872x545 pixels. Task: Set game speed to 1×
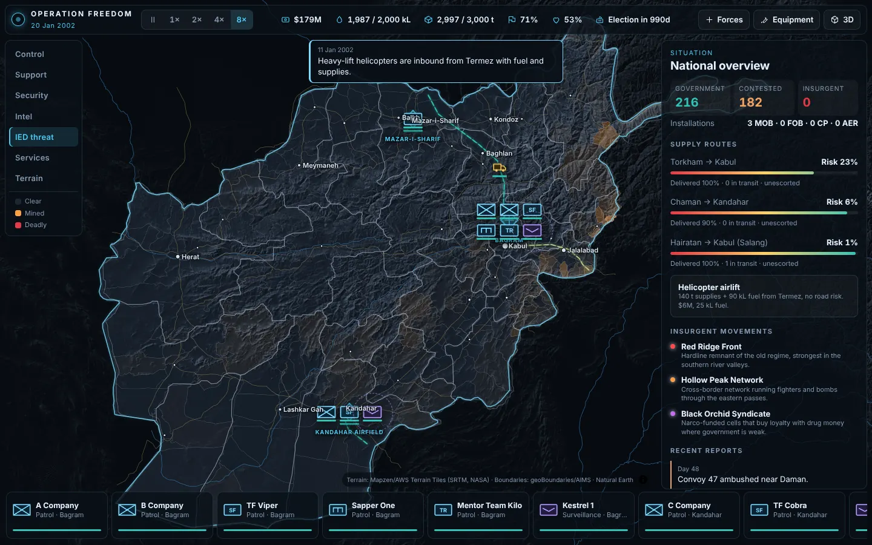pyautogui.click(x=174, y=19)
